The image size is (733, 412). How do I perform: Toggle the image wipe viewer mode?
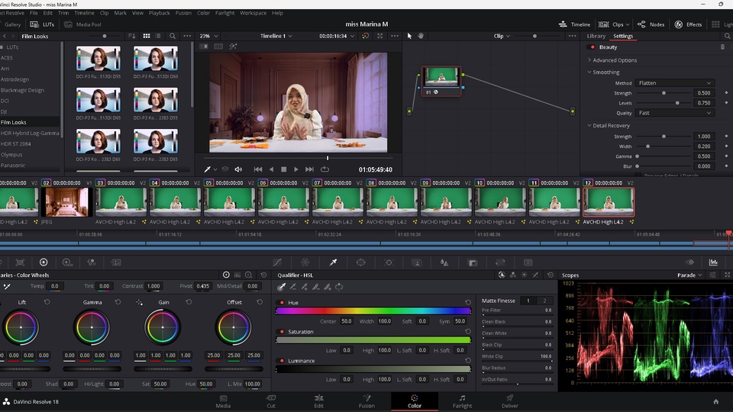click(x=204, y=47)
